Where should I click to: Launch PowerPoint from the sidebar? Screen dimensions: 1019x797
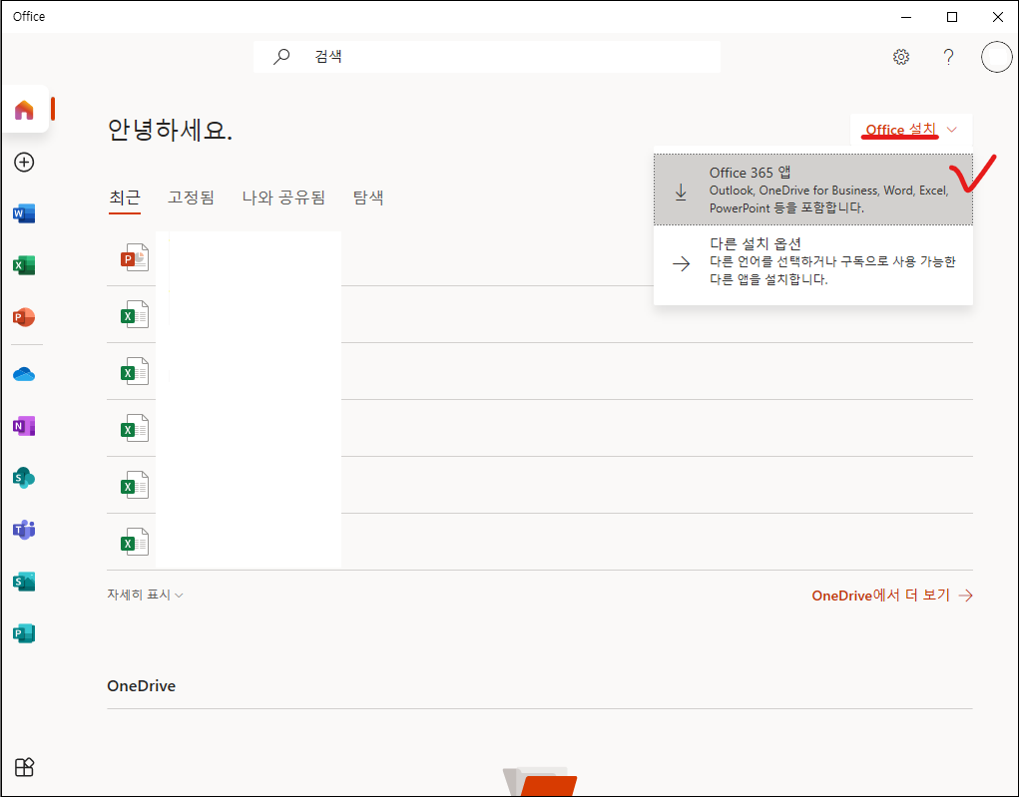point(24,317)
